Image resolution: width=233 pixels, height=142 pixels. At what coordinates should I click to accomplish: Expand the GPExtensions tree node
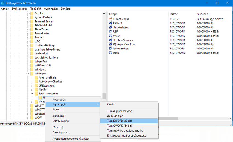[32, 86]
